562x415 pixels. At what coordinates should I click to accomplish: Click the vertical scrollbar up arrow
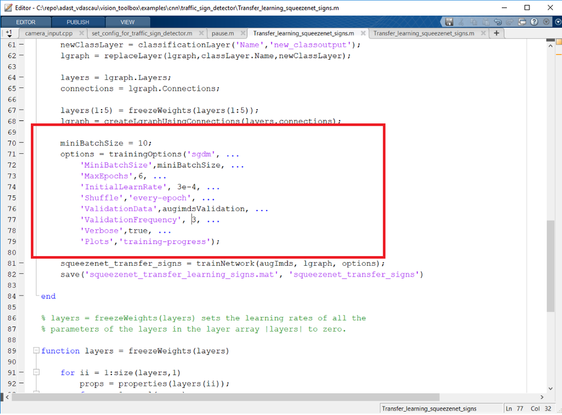coord(551,46)
